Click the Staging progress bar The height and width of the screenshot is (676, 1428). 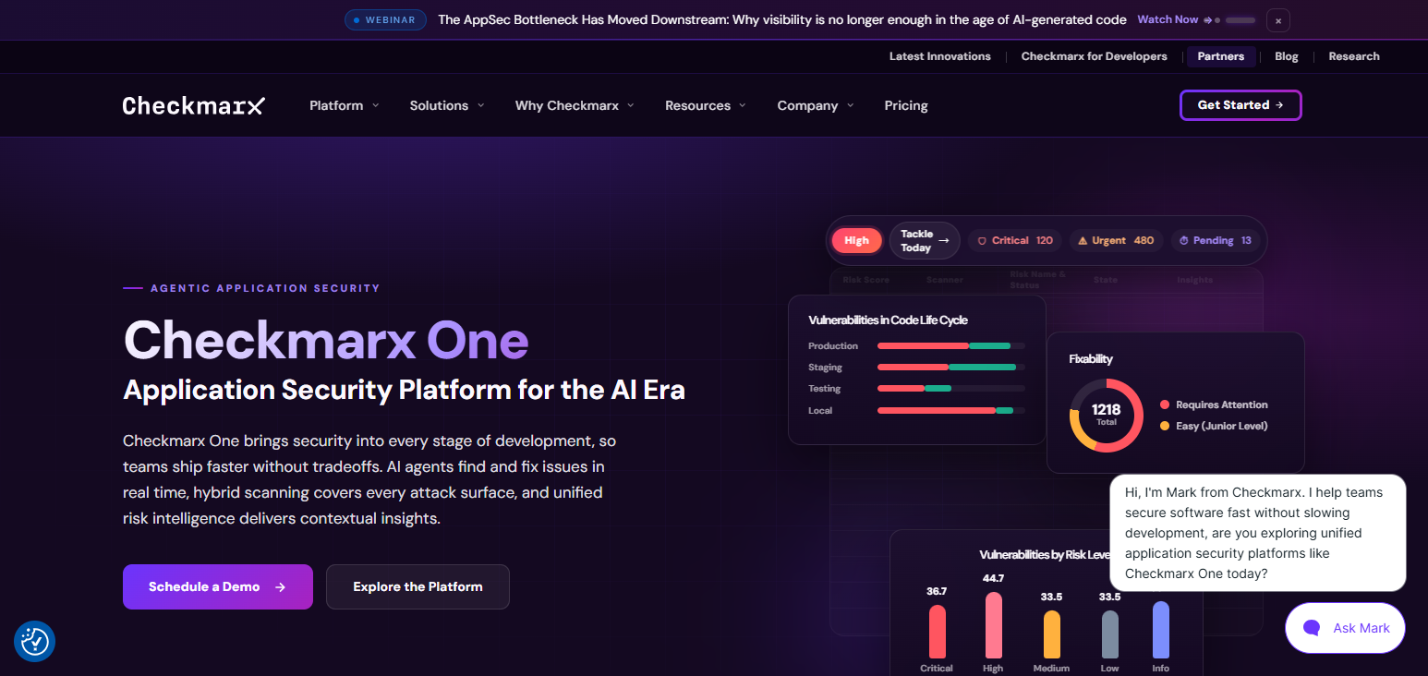(x=951, y=368)
